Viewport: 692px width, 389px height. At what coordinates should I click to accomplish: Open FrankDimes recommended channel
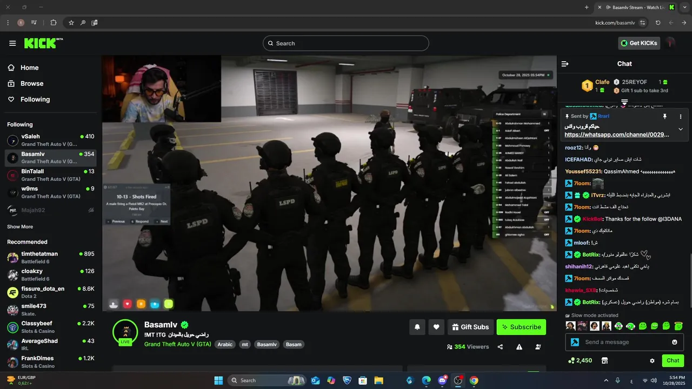pyautogui.click(x=51, y=361)
